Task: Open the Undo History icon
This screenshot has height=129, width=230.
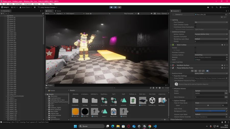Action: coord(212,7)
